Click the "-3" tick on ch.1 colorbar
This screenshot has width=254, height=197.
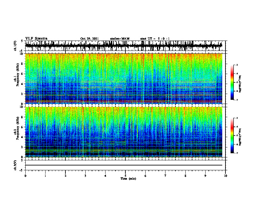tap(236, 65)
